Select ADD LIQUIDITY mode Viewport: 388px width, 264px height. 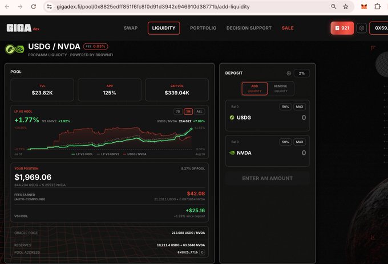click(x=254, y=88)
